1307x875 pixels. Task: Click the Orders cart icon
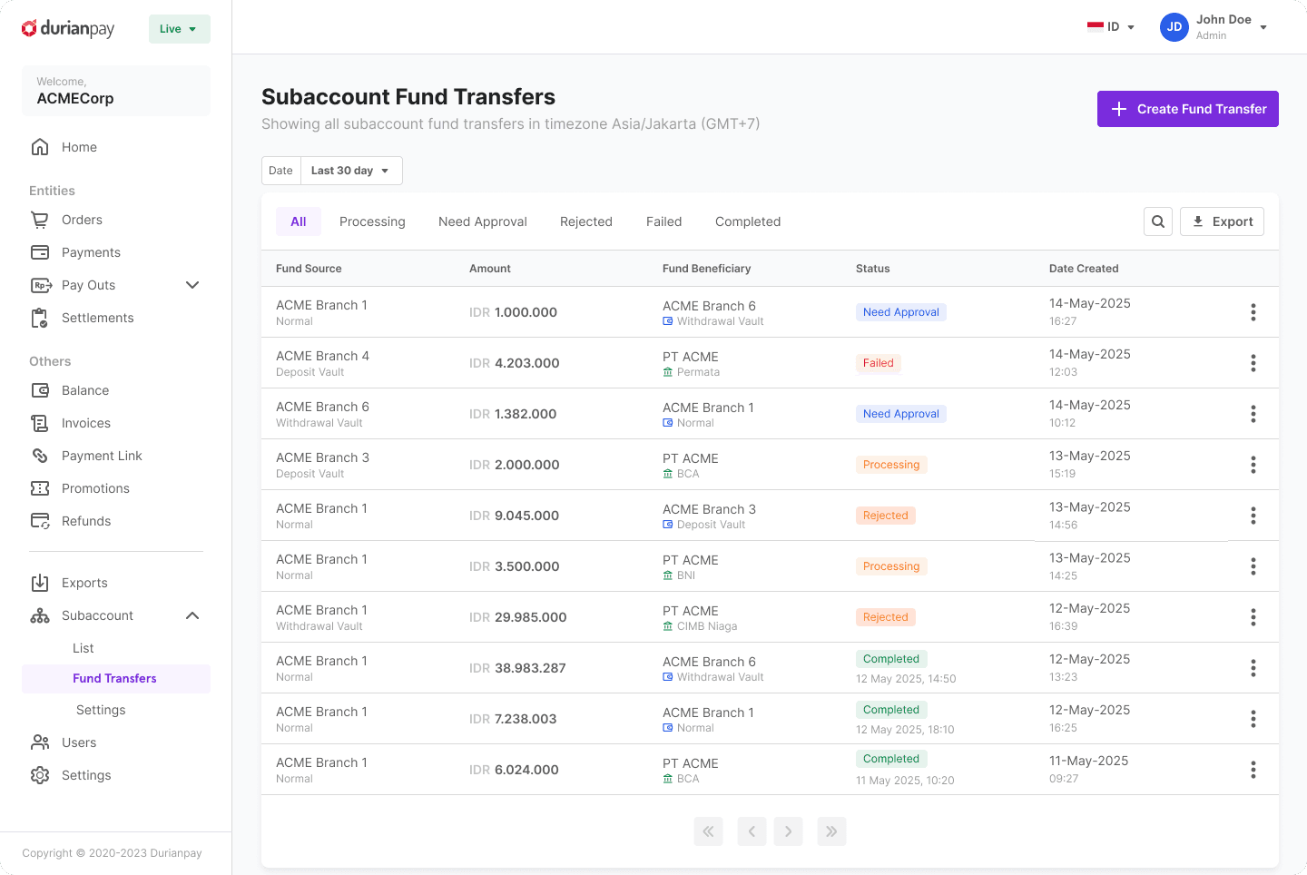[x=40, y=220]
